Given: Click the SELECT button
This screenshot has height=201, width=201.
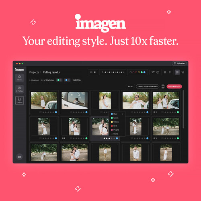Looking at the screenshot, I should (131, 86).
